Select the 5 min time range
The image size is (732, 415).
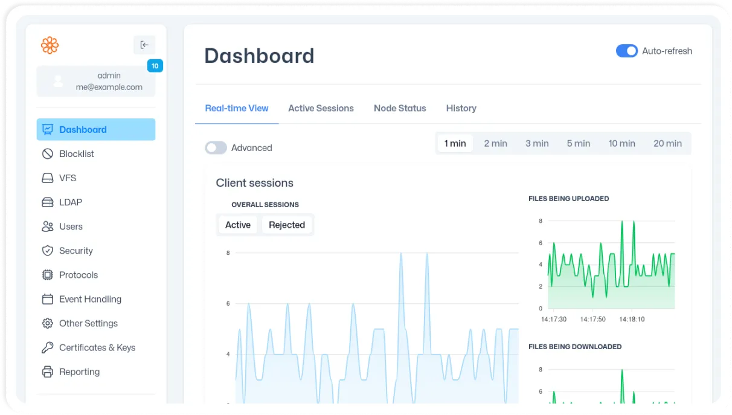(x=578, y=143)
